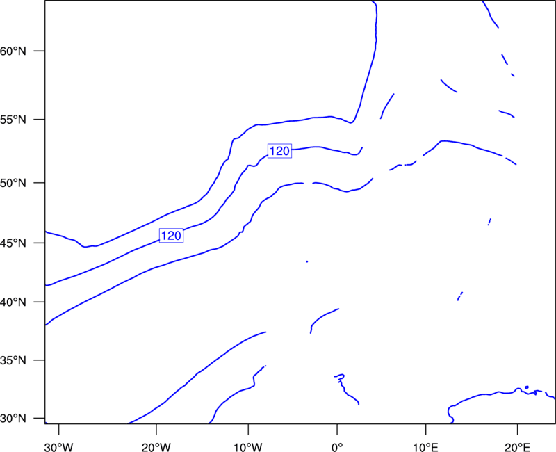Click the 20°W longitude label
This screenshot has height=452, width=556.
click(156, 447)
